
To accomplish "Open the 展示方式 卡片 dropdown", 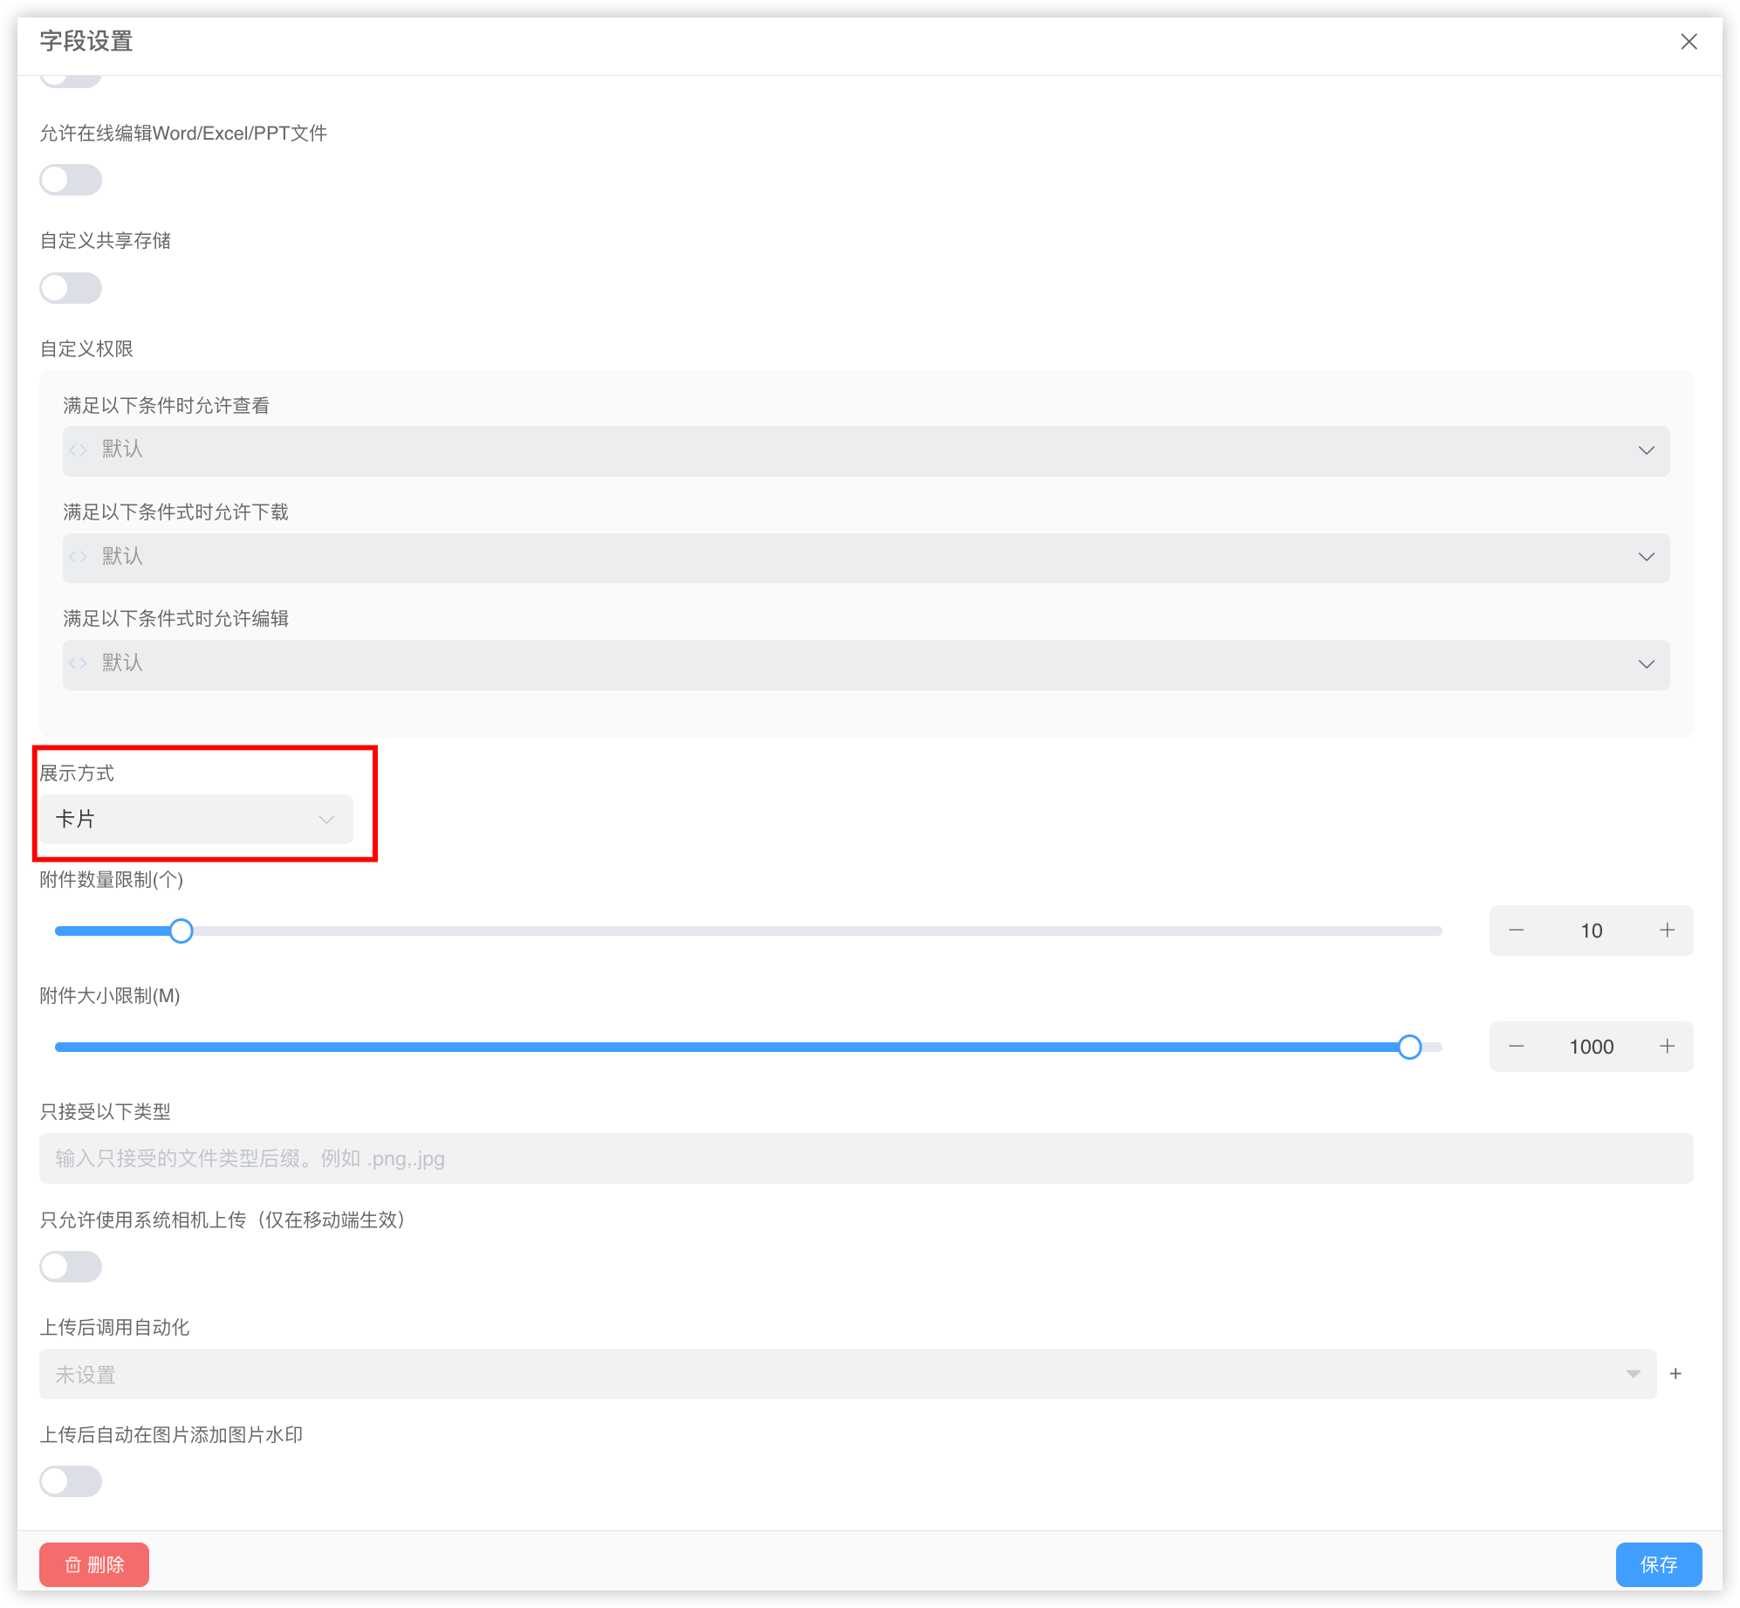I will pyautogui.click(x=196, y=819).
